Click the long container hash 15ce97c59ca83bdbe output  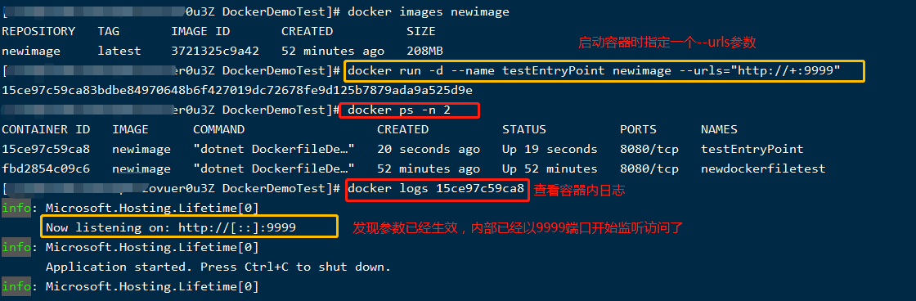pos(237,91)
